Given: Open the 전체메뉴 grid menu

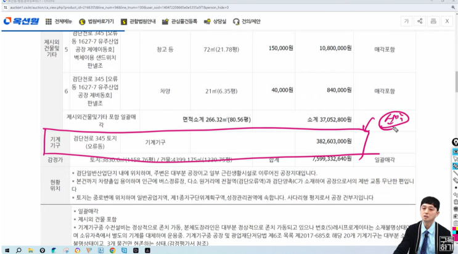Looking at the screenshot, I should point(59,22).
